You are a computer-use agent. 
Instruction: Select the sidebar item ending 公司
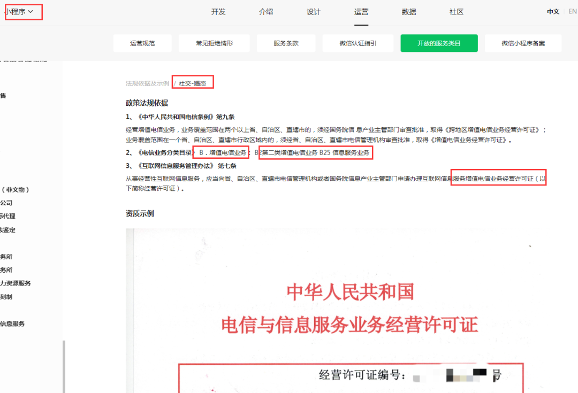coord(6,203)
